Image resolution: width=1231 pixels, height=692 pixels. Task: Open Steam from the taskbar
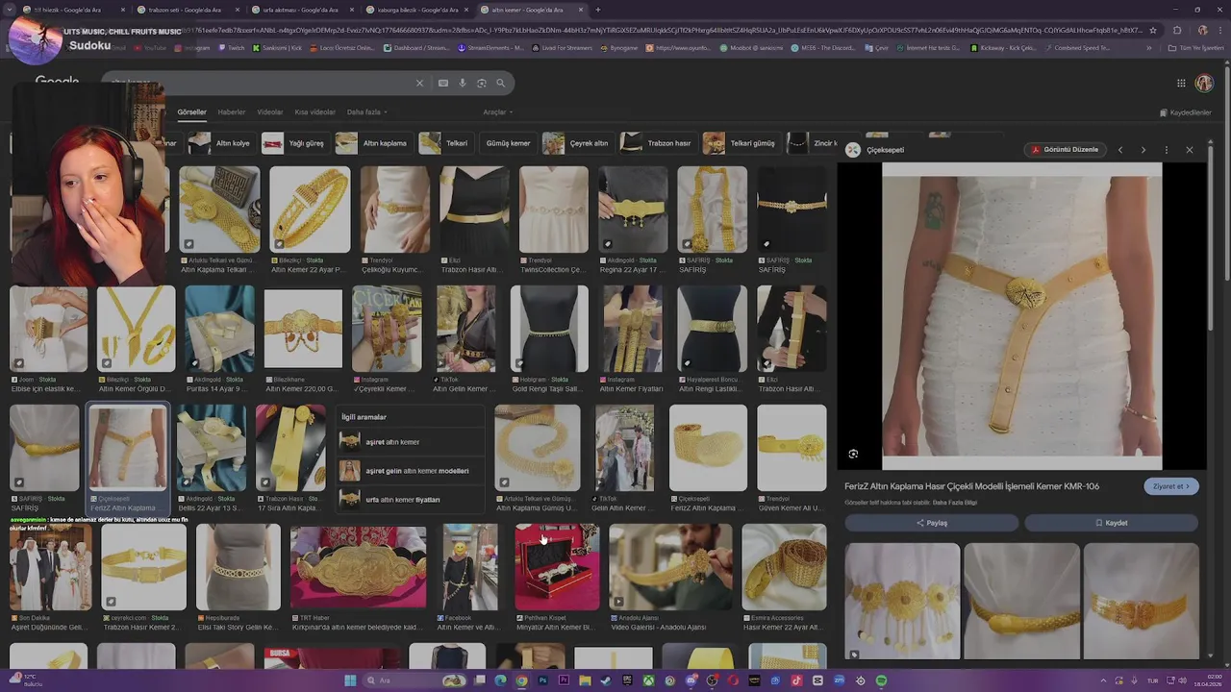pyautogui.click(x=606, y=680)
